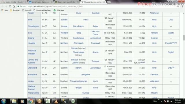Open the Konkani language link

154,33
